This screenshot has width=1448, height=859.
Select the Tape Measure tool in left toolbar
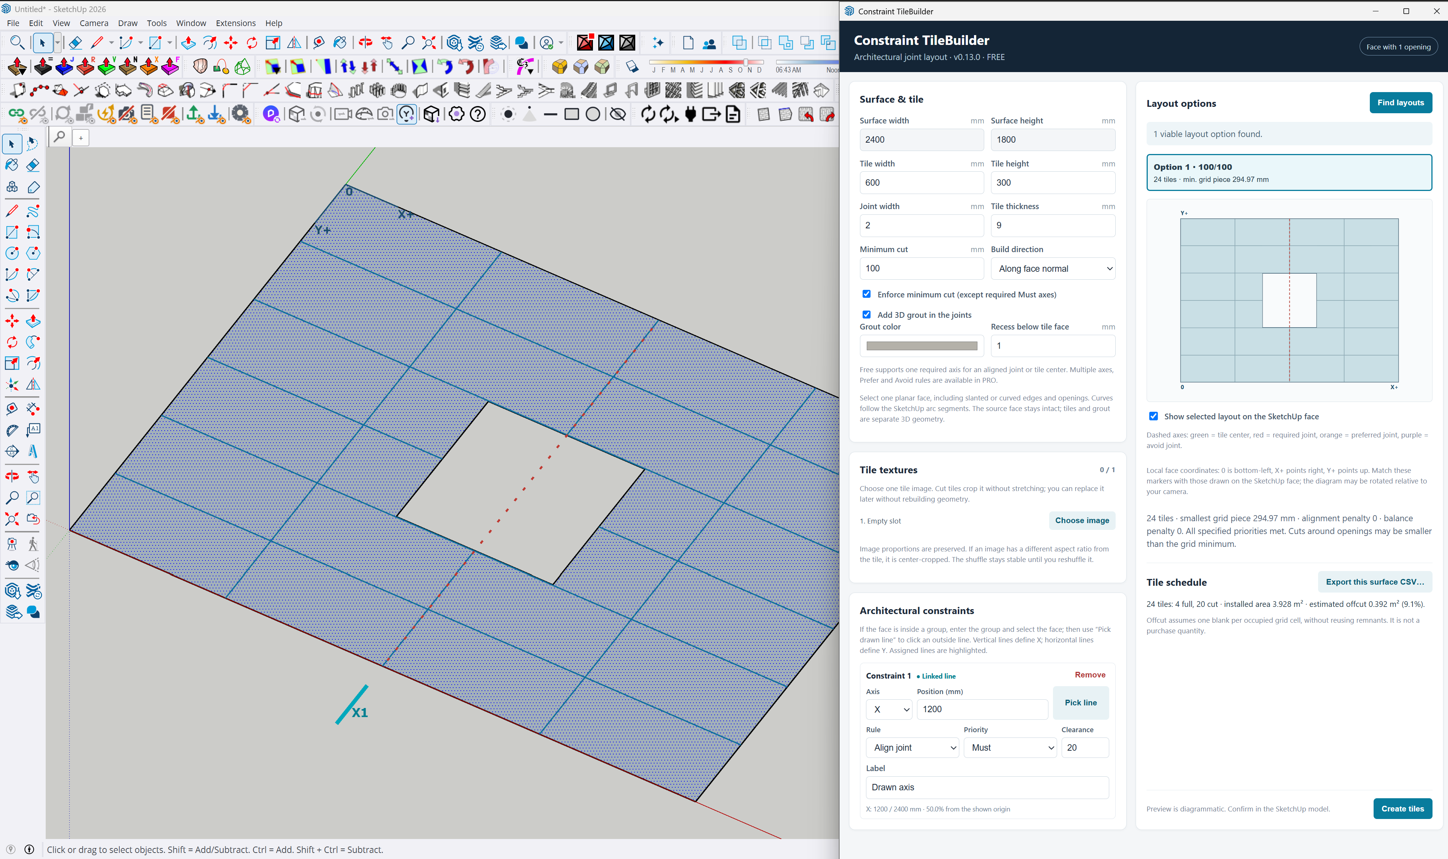[x=12, y=409]
